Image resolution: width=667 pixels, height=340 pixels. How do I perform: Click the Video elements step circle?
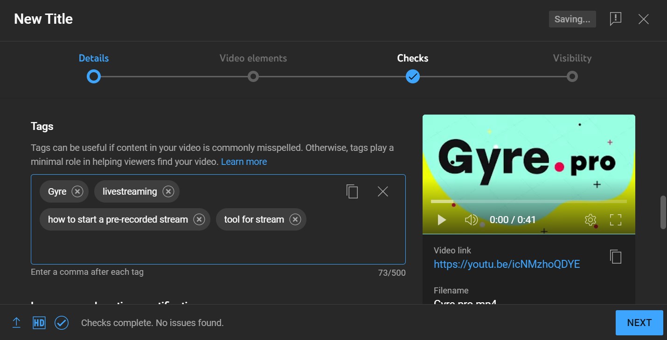tap(253, 76)
